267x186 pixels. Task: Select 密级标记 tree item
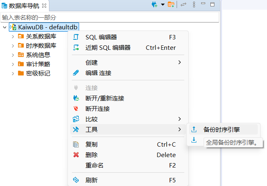click(x=38, y=74)
